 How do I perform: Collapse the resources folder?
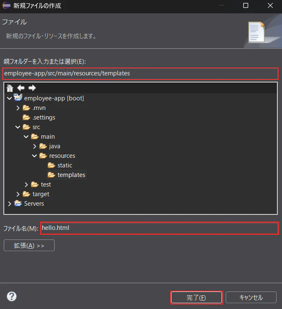pyautogui.click(x=34, y=156)
